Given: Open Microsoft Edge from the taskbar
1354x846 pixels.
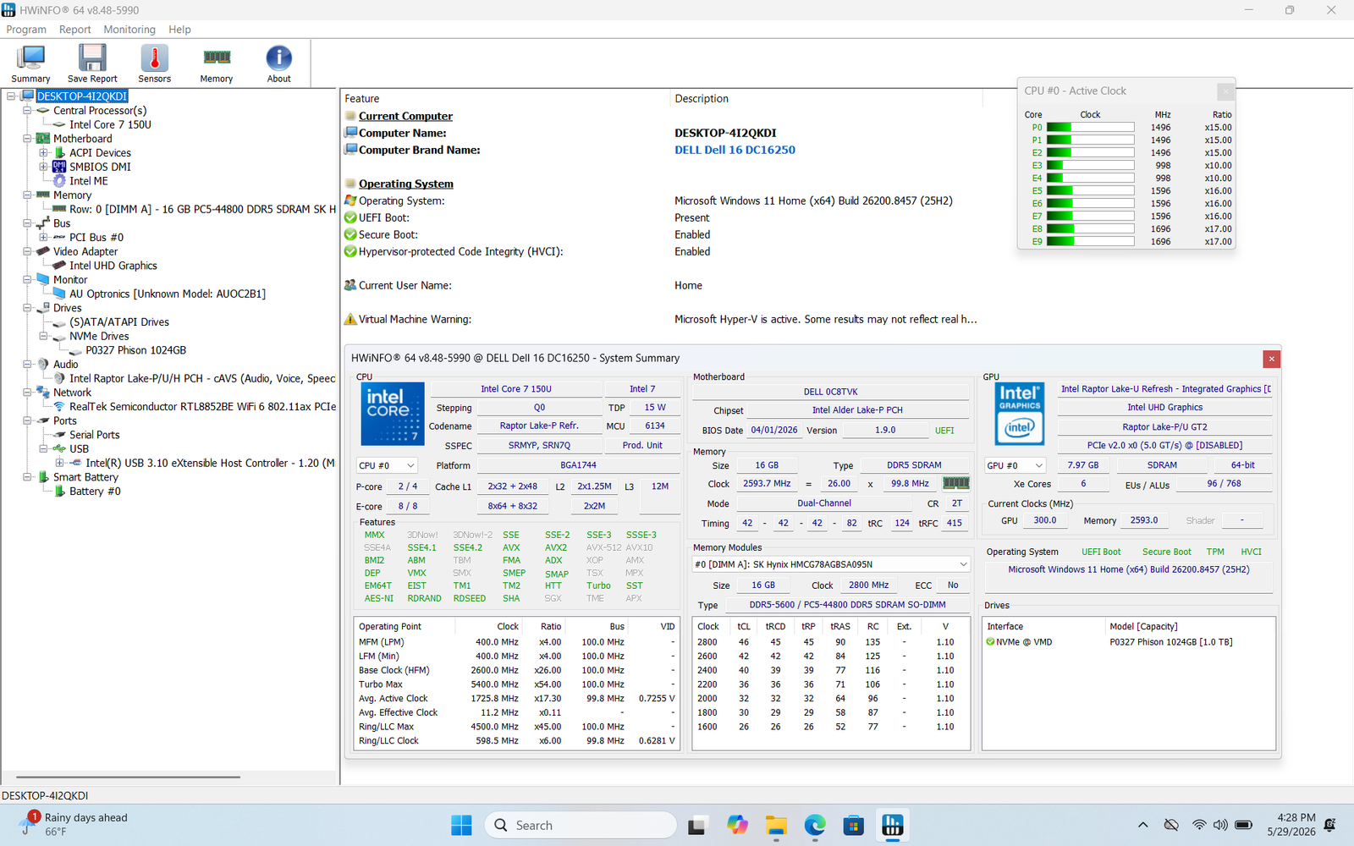Looking at the screenshot, I should coord(815,825).
